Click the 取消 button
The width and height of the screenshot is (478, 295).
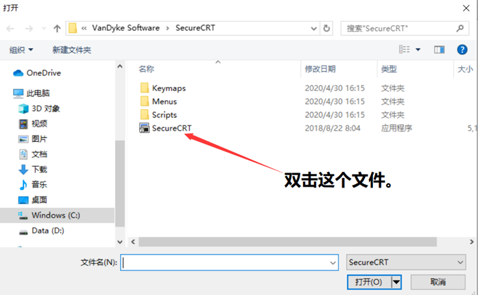pyautogui.click(x=438, y=282)
